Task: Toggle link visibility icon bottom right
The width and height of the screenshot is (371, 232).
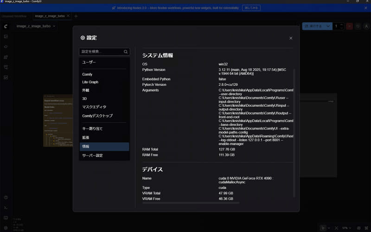Action: [x=366, y=228]
